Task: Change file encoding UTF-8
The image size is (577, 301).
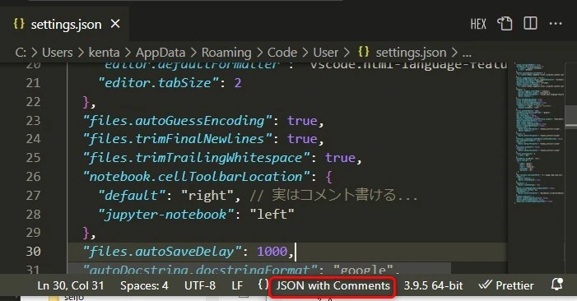Action: point(200,285)
